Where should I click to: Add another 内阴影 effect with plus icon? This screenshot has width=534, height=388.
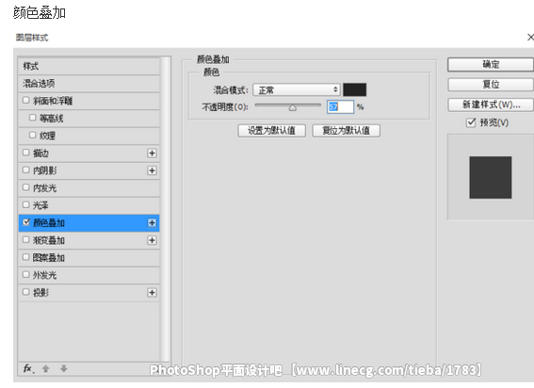click(152, 170)
